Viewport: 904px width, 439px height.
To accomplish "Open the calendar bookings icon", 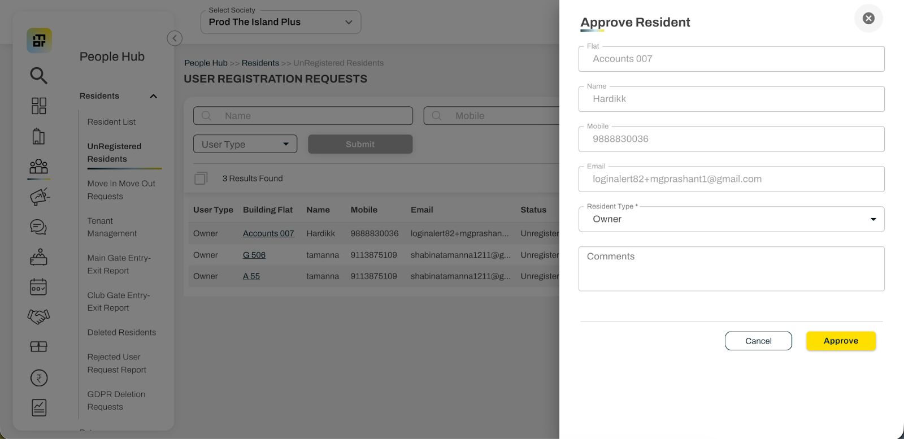I will click(38, 287).
